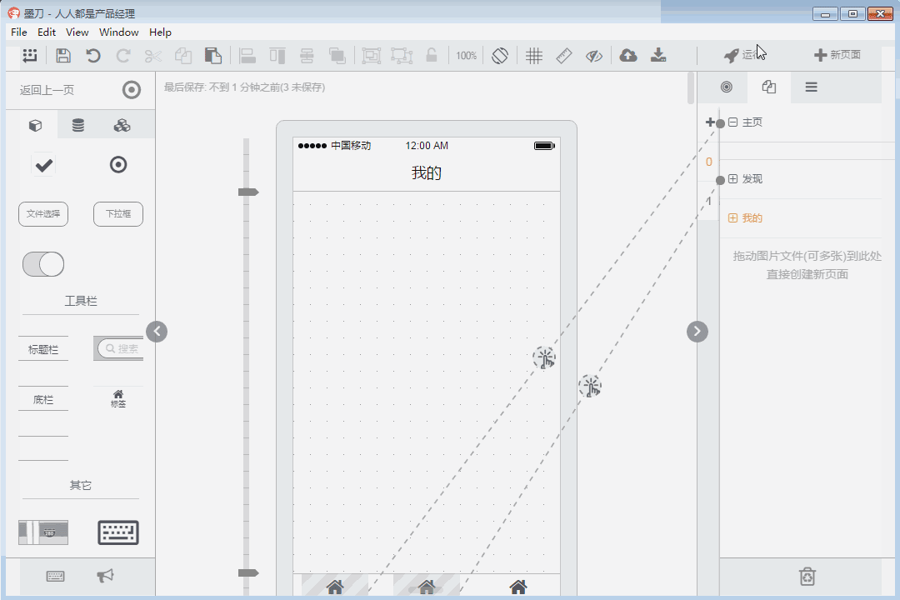900x600 pixels.
Task: Click the download icon in toolbar
Action: point(658,56)
